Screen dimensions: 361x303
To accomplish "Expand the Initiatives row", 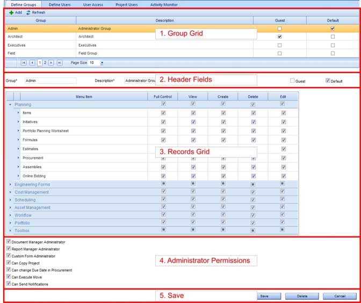I will pyautogui.click(x=18, y=122).
